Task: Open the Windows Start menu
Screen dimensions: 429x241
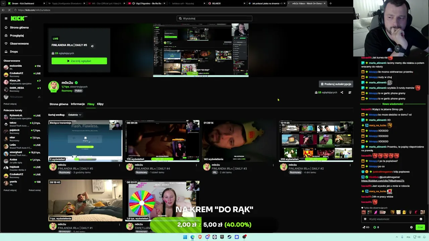Action: [185, 237]
